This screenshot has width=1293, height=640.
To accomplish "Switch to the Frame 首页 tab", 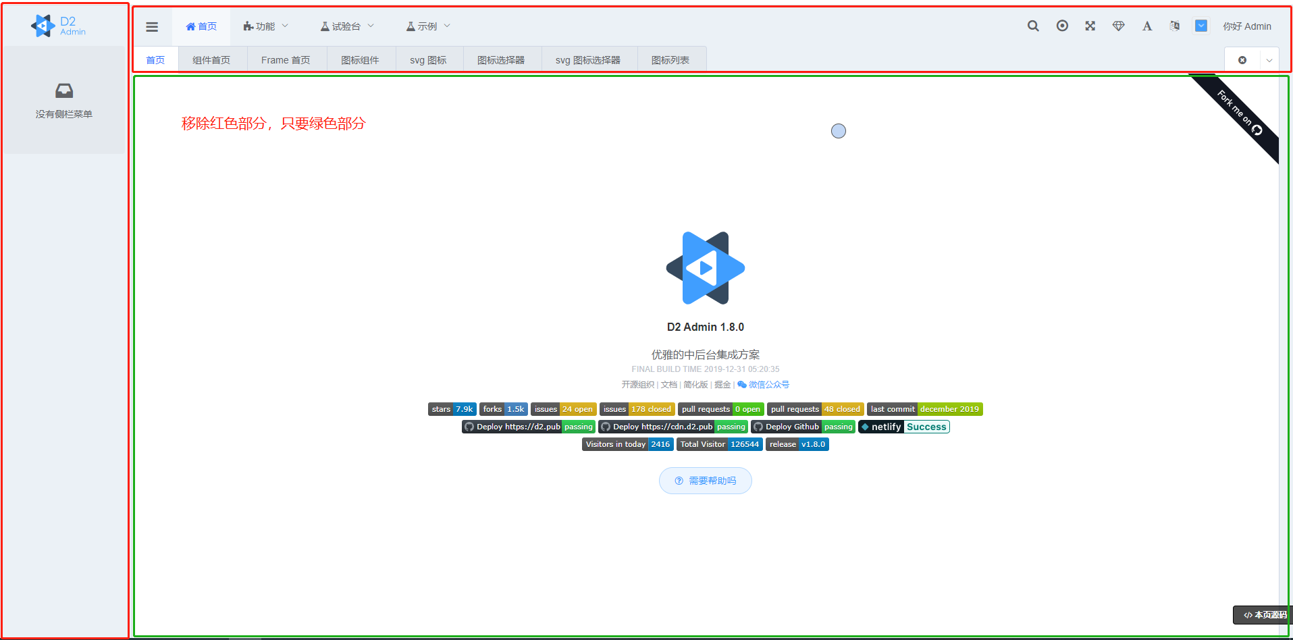I will 286,60.
